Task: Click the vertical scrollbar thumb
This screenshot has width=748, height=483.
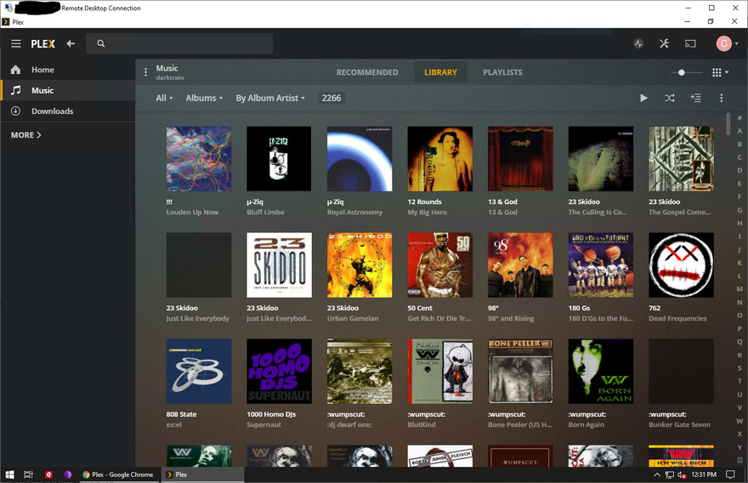Action: click(728, 123)
